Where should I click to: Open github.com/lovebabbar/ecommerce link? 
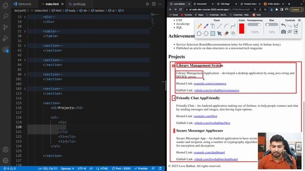(217, 90)
